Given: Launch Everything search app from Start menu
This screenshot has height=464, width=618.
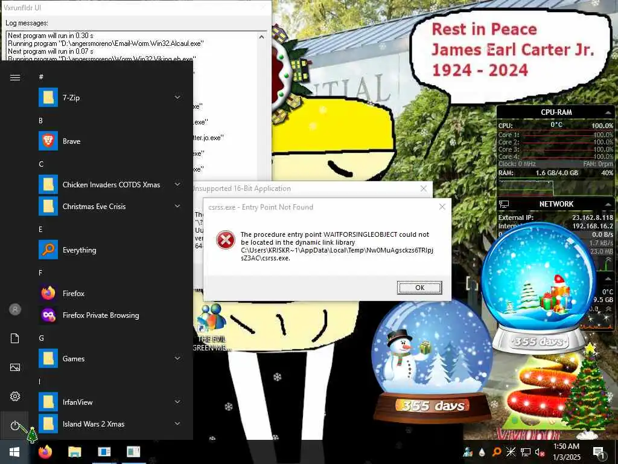Looking at the screenshot, I should (110, 250).
